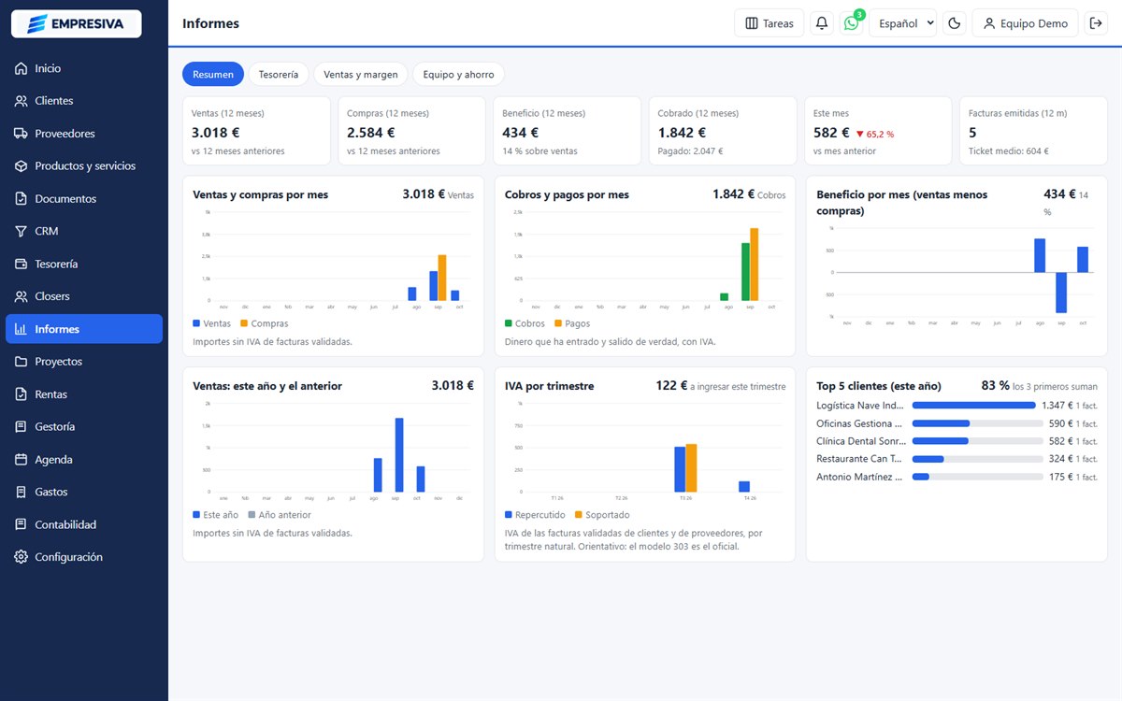Image resolution: width=1122 pixels, height=701 pixels.
Task: Click the Gastos receipt icon
Action: pos(21,492)
